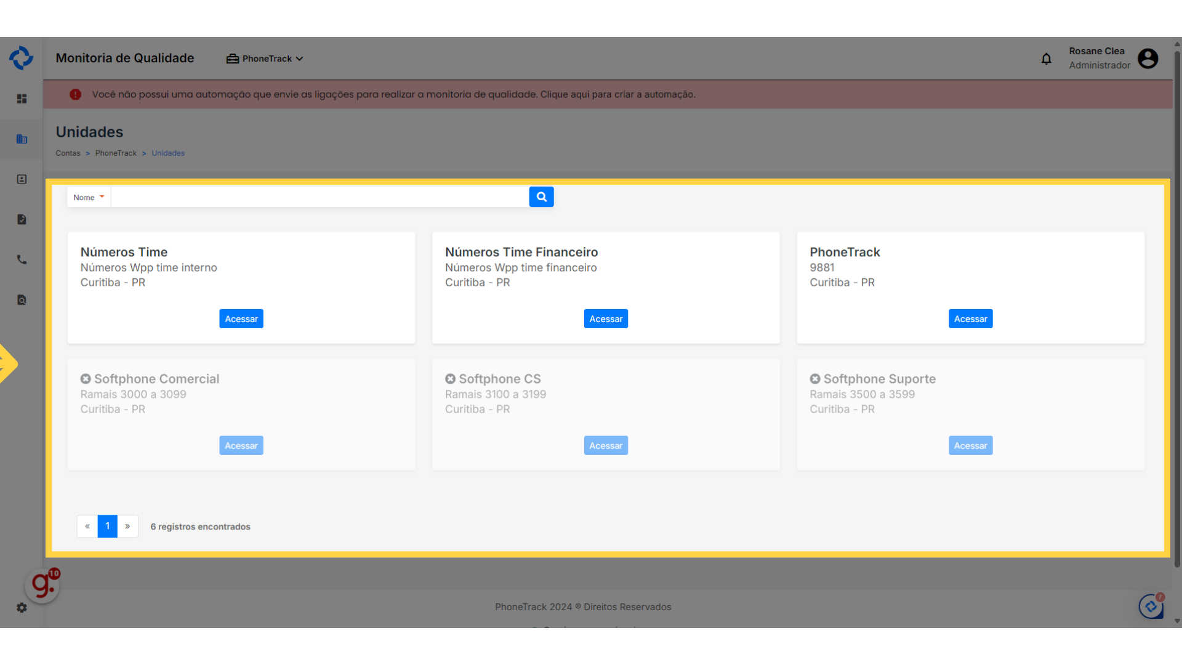The width and height of the screenshot is (1182, 665).
Task: Click the Administrador role label
Action: pyautogui.click(x=1100, y=65)
